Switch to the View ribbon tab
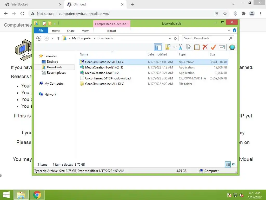 (x=85, y=31)
